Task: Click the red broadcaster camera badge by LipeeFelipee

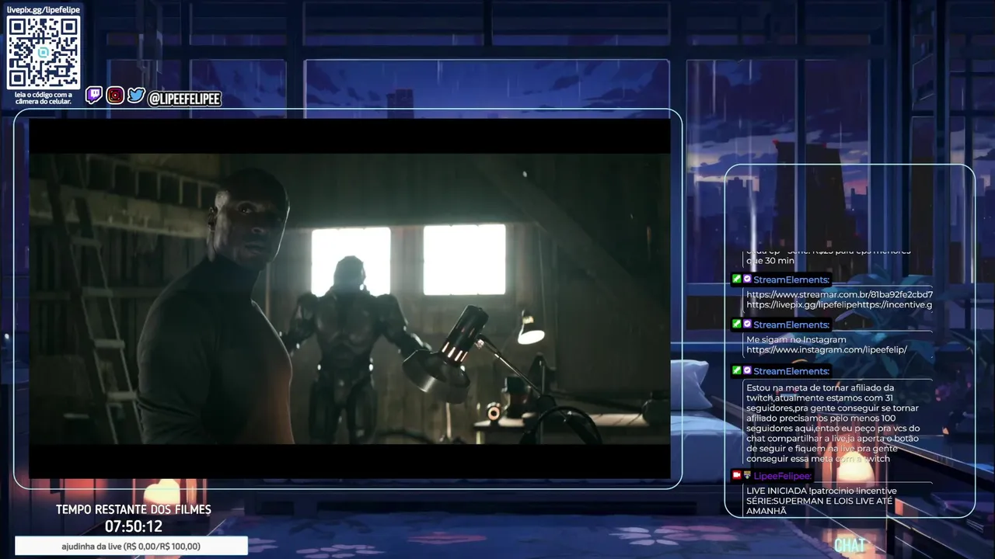Action: pyautogui.click(x=736, y=475)
